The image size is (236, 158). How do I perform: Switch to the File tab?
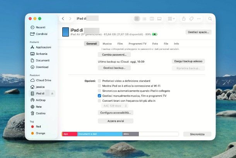166,44
